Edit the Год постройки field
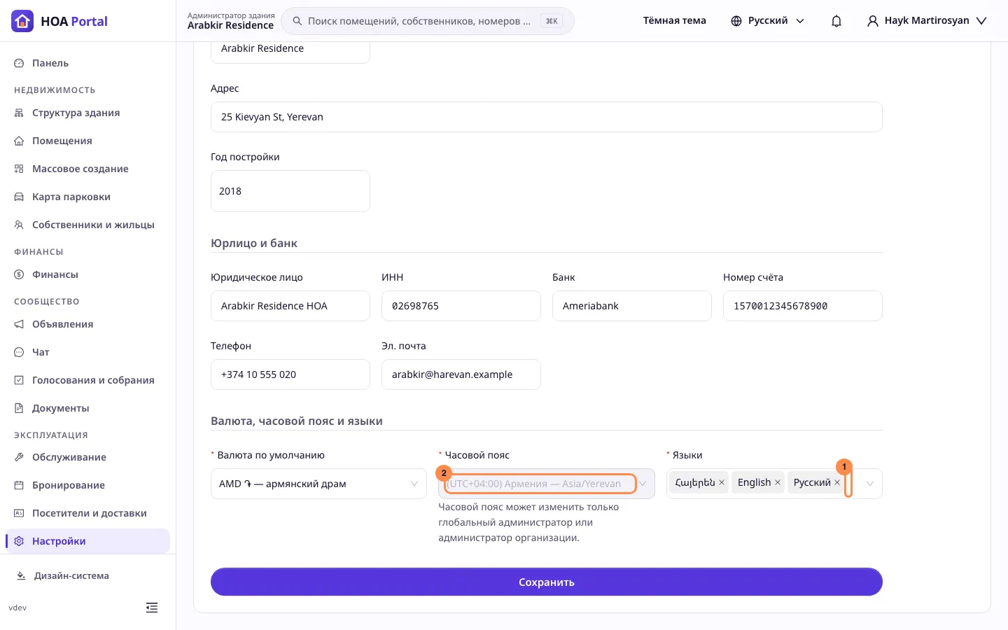 click(290, 191)
